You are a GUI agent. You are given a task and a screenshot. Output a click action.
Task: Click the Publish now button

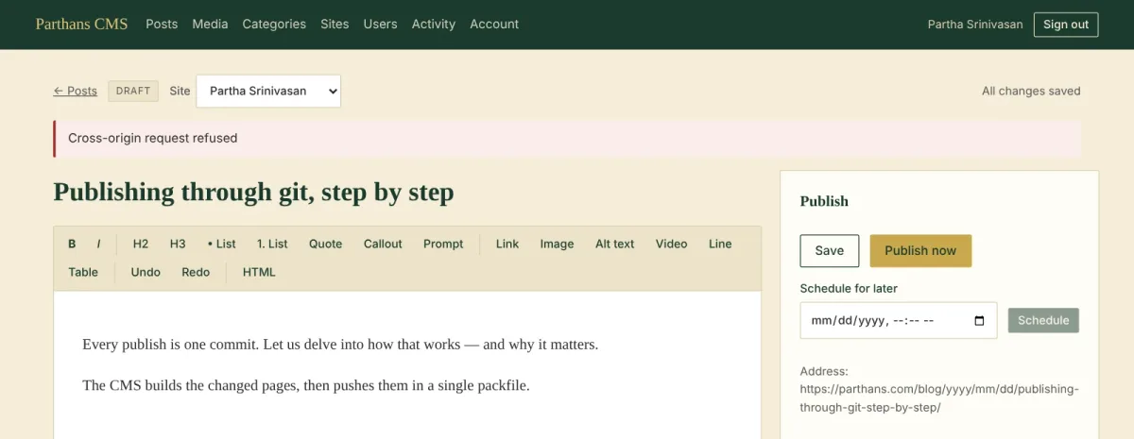920,250
